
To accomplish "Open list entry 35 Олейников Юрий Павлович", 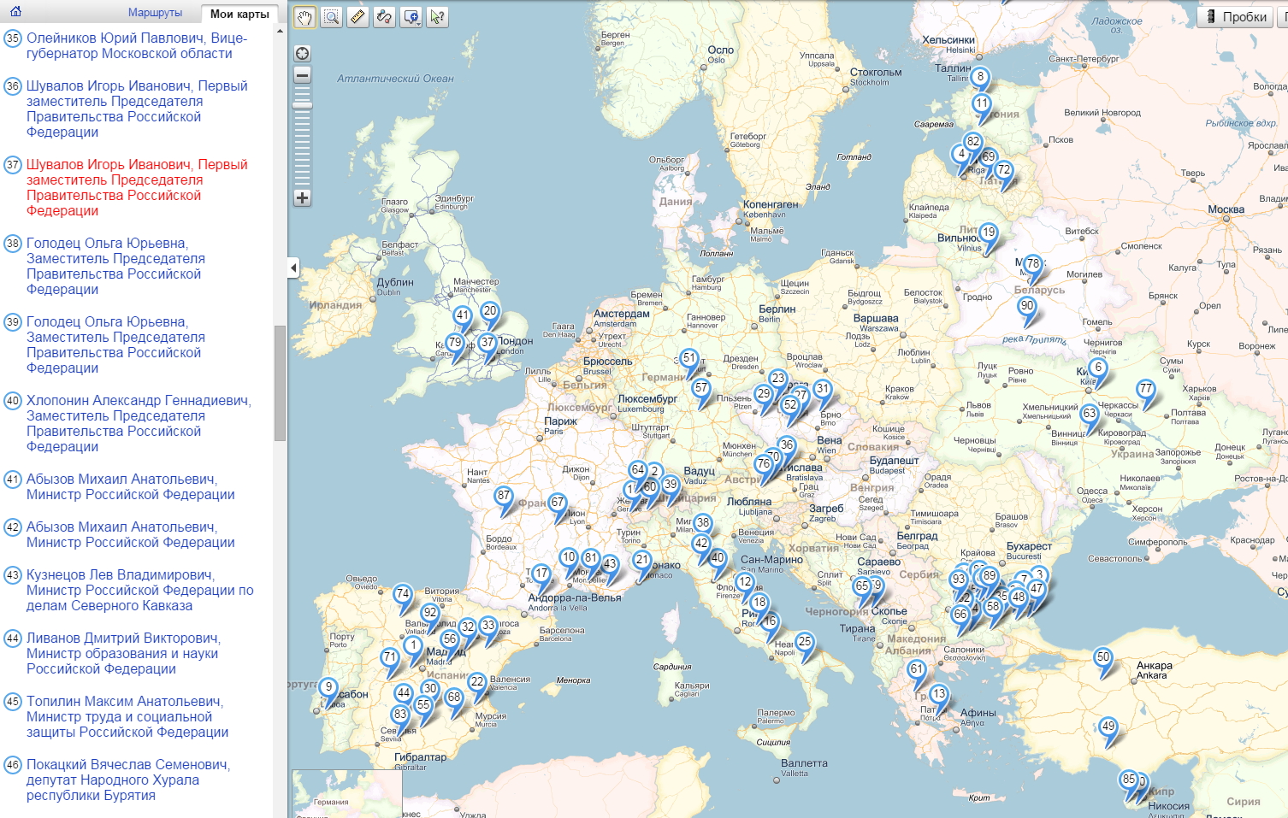I will [x=137, y=45].
